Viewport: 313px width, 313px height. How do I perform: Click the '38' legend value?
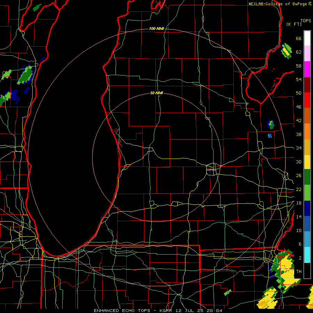pyautogui.click(x=299, y=134)
